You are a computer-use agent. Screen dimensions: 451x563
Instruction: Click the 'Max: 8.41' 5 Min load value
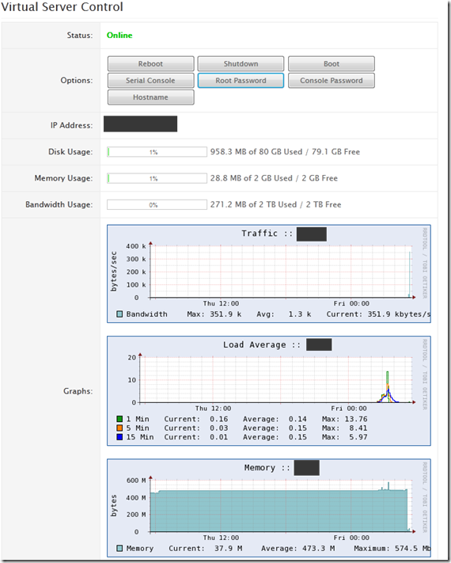(x=345, y=428)
